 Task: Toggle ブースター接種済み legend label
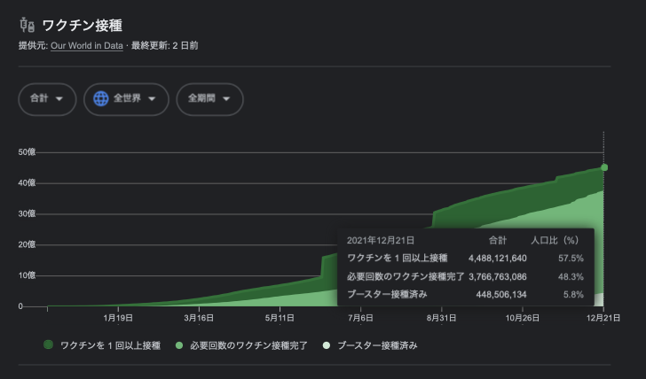click(x=377, y=345)
